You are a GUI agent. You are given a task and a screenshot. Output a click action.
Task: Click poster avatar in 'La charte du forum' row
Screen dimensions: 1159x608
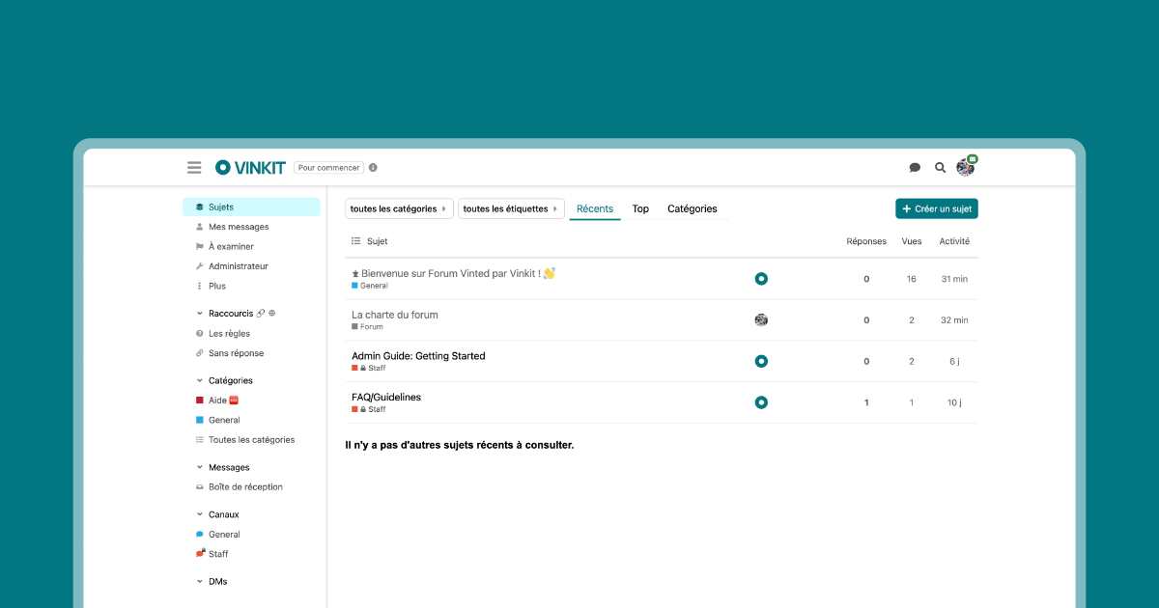coord(761,320)
